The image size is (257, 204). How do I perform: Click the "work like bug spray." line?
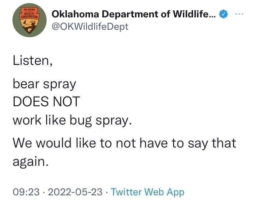pos(72,121)
